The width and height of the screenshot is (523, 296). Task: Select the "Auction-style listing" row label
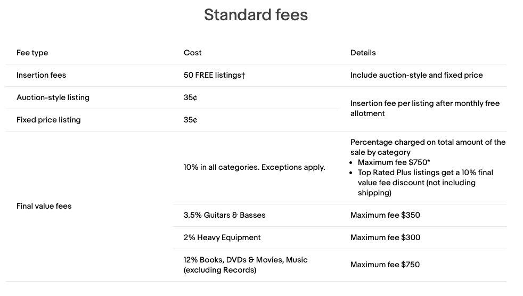pos(53,97)
